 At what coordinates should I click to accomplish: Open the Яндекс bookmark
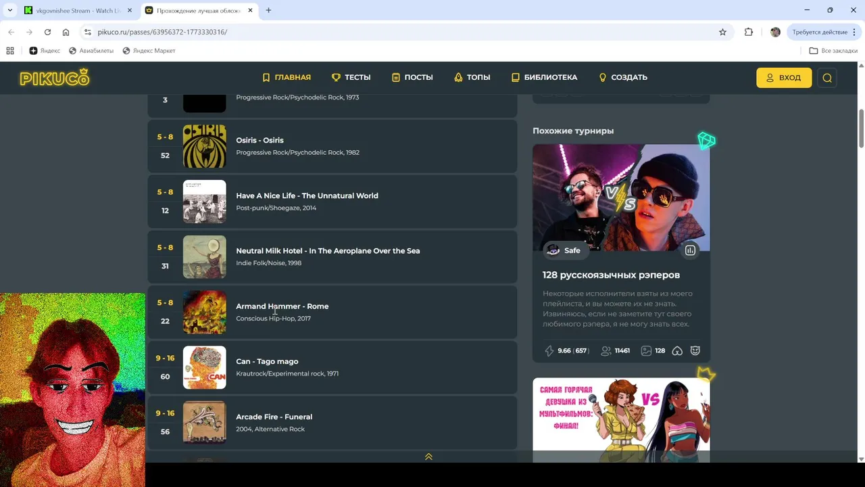45,51
